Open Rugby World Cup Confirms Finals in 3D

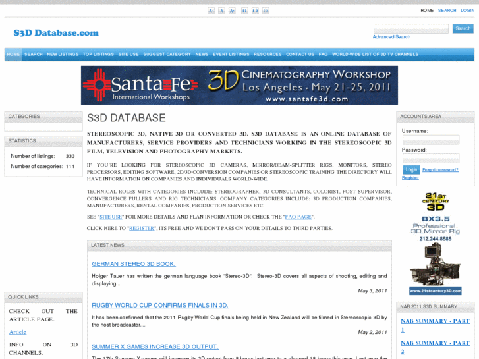pos(160,305)
